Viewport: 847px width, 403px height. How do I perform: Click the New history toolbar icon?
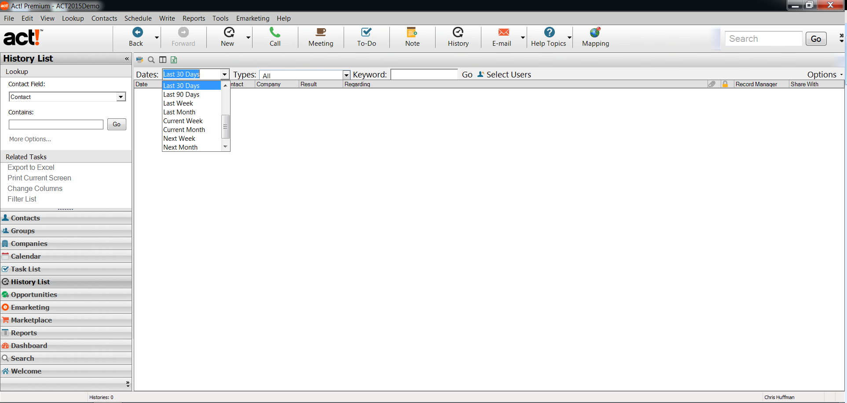[229, 32]
